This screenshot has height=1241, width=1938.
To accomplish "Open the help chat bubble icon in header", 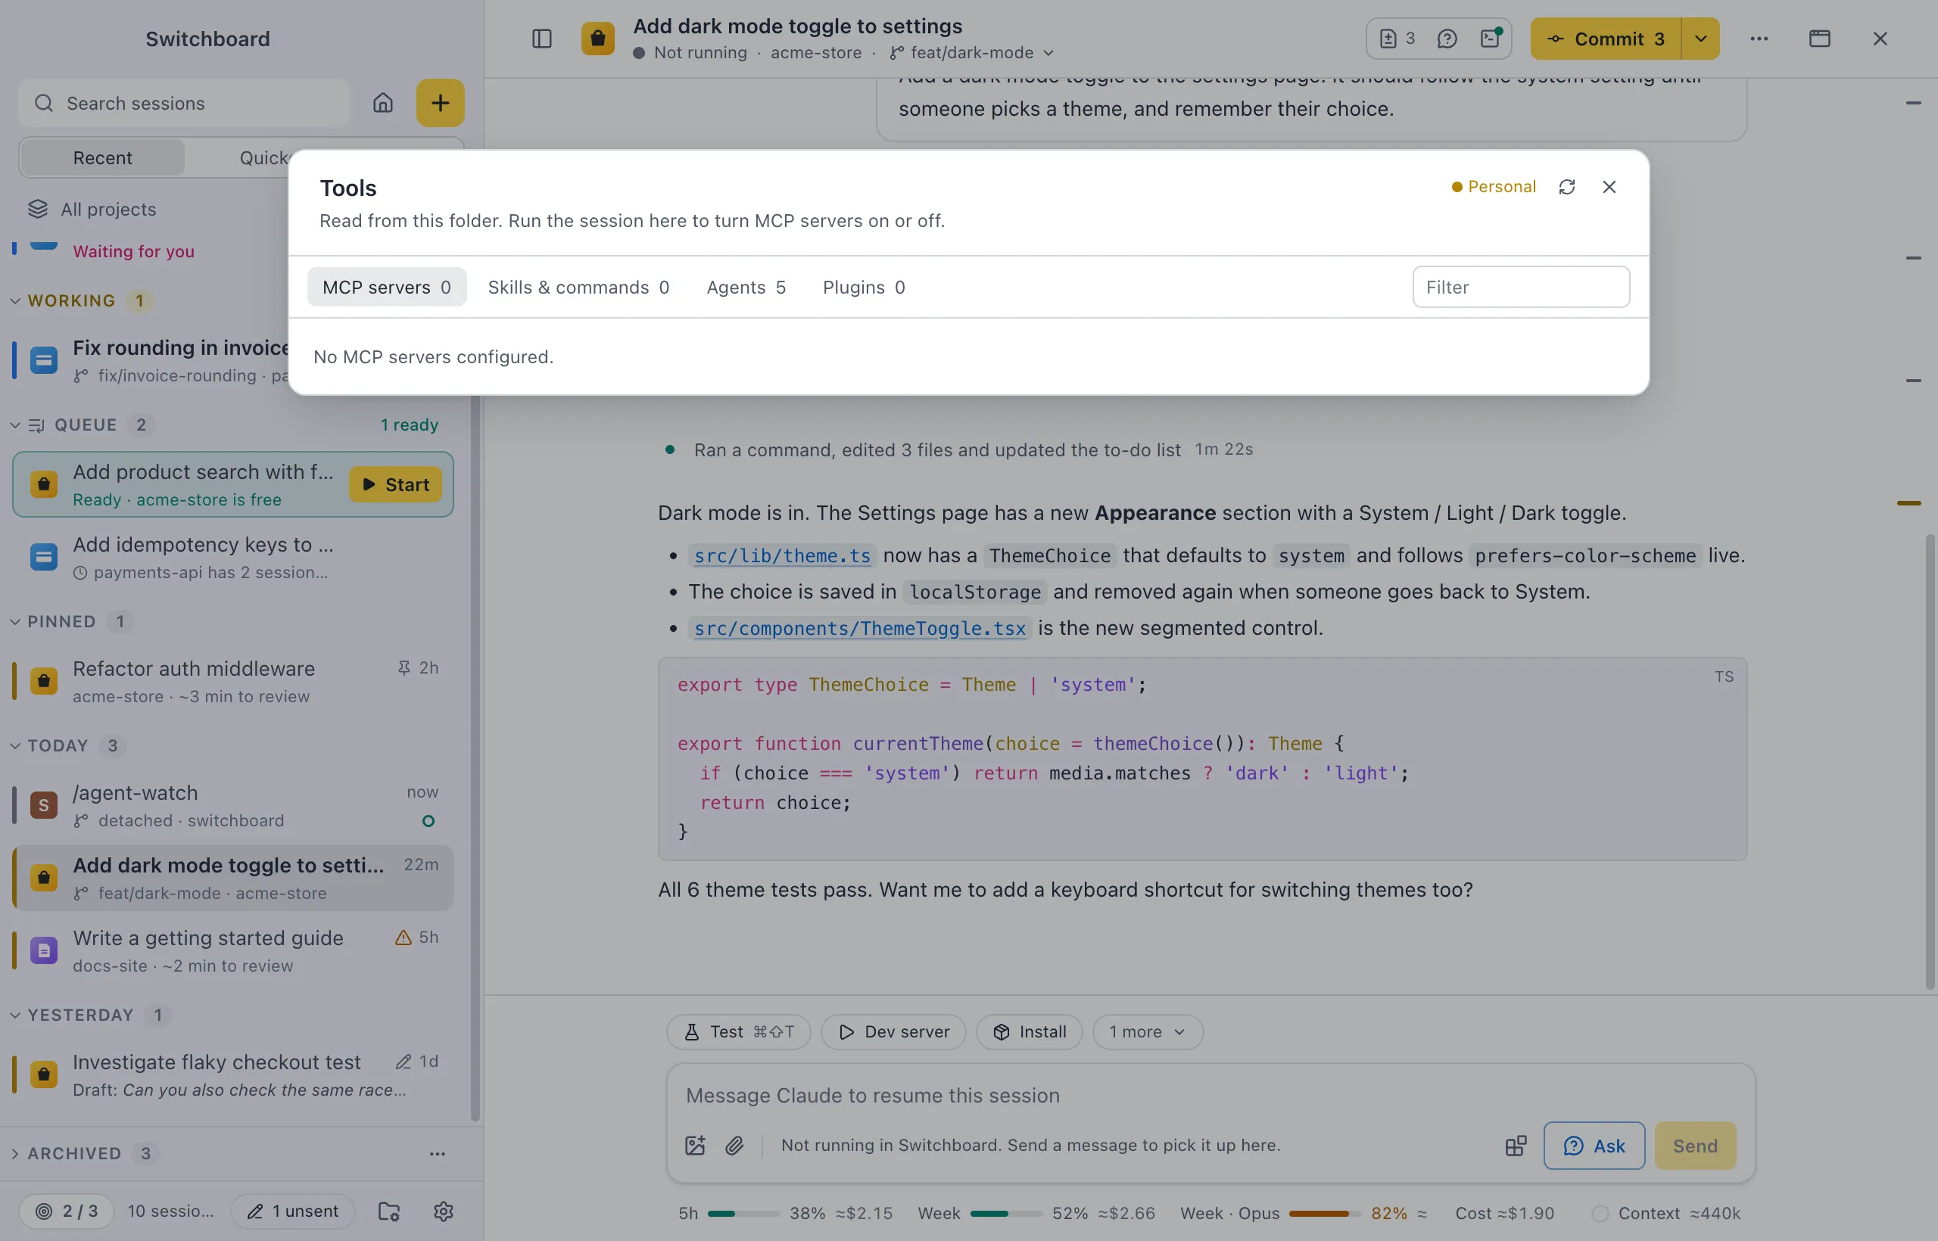I will [x=1447, y=39].
